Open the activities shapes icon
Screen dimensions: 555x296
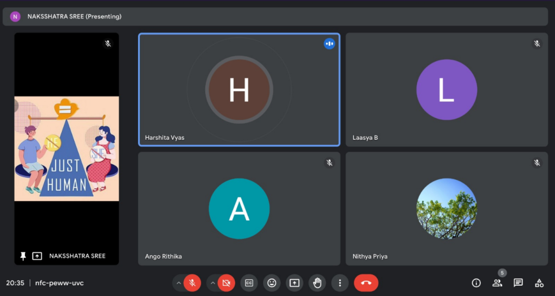(539, 282)
